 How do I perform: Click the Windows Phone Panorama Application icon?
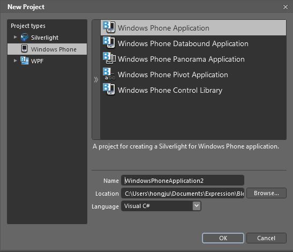[109, 58]
